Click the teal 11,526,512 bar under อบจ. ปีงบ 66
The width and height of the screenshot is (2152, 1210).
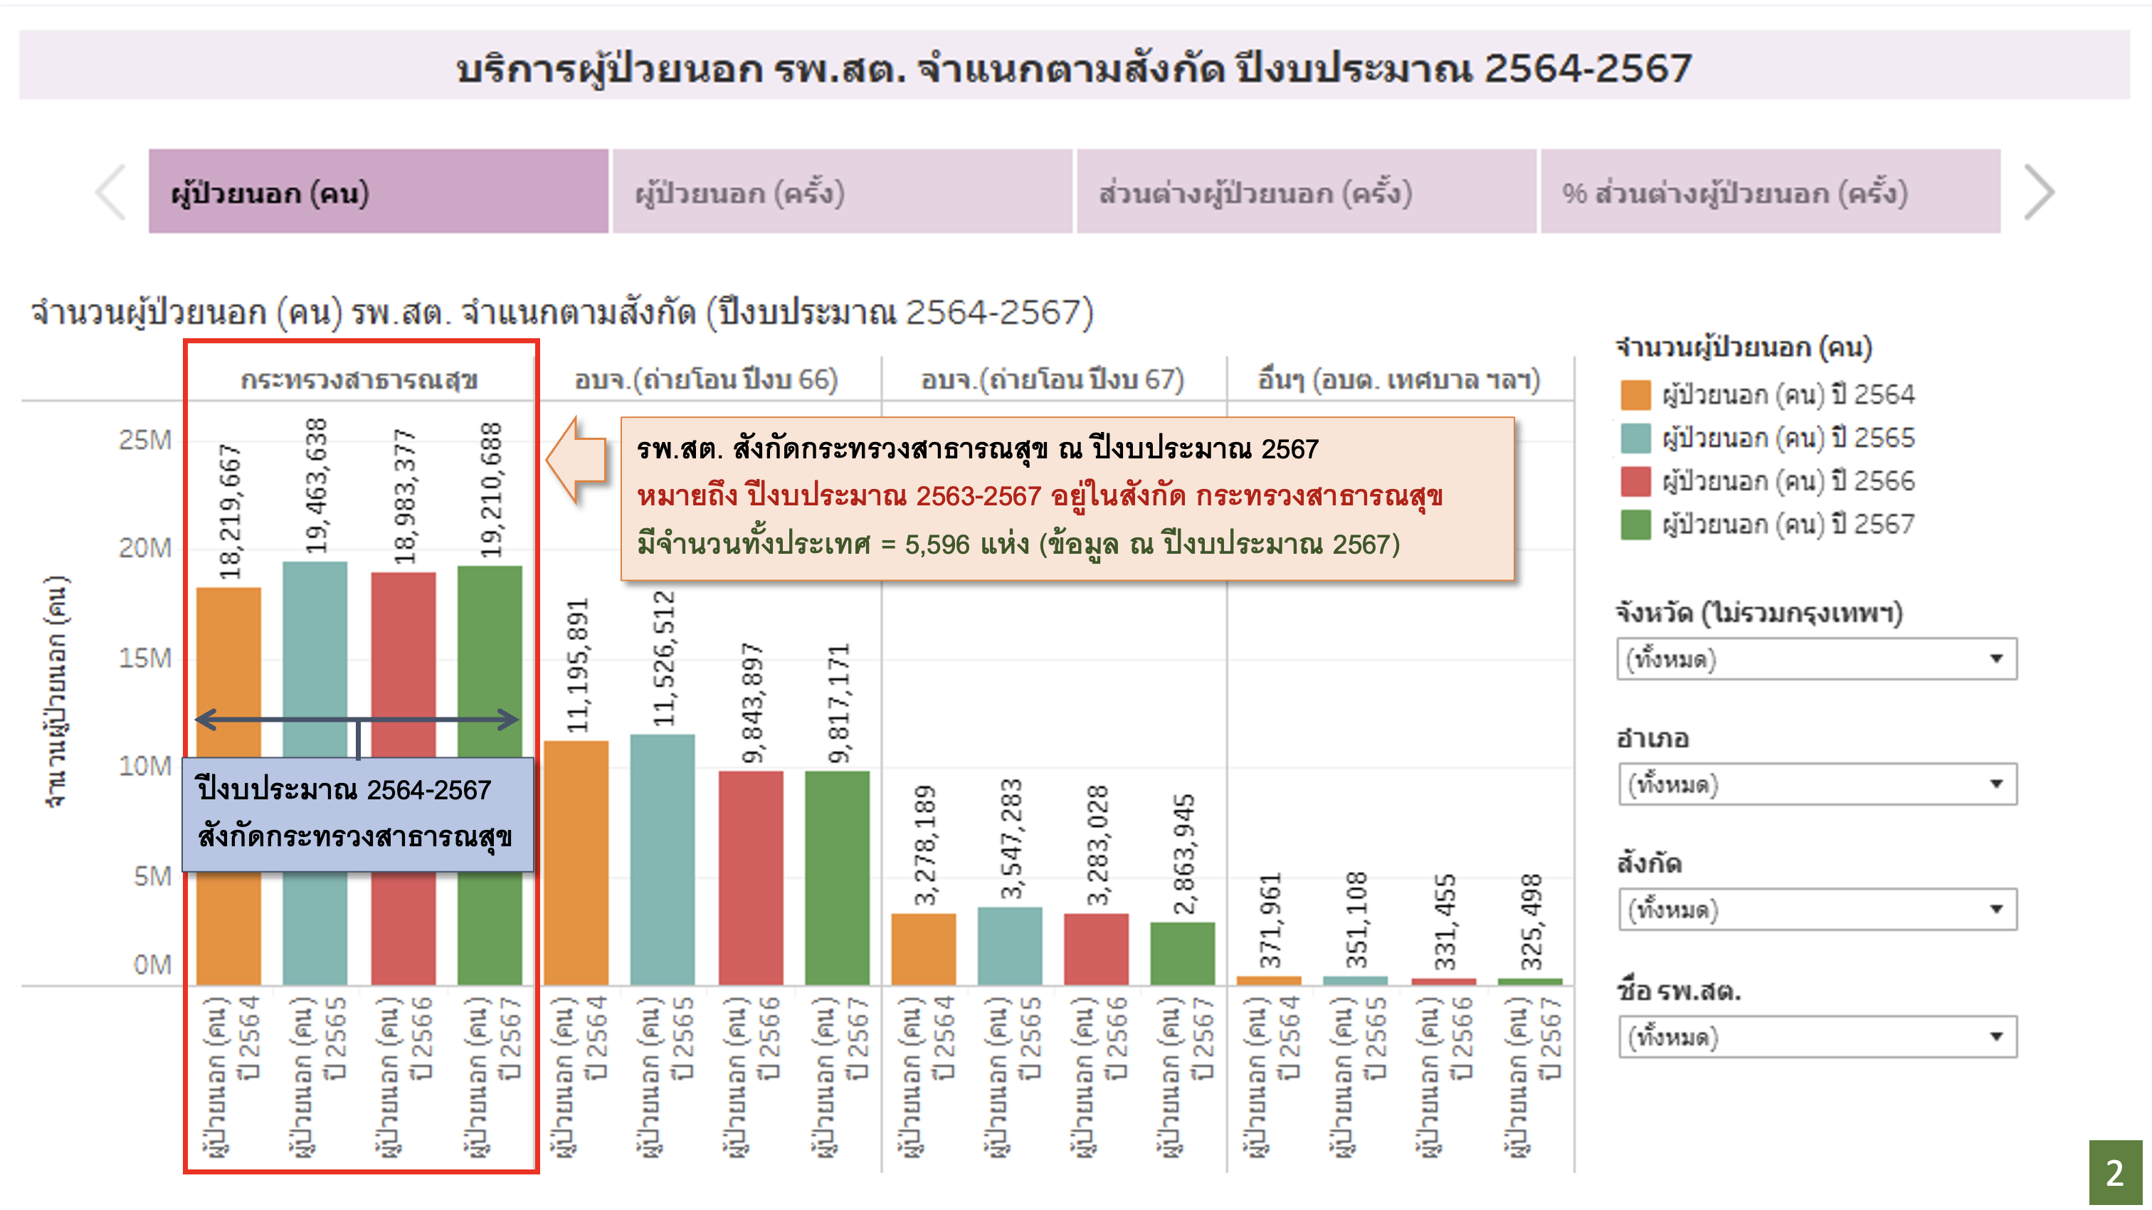click(x=662, y=861)
